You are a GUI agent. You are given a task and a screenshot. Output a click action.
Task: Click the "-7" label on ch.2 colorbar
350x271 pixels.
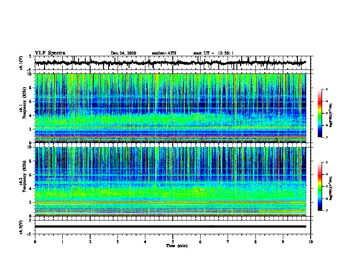click(x=326, y=210)
